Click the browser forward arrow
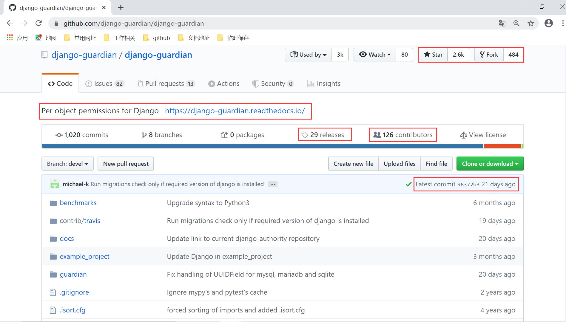This screenshot has height=322, width=566. click(24, 23)
